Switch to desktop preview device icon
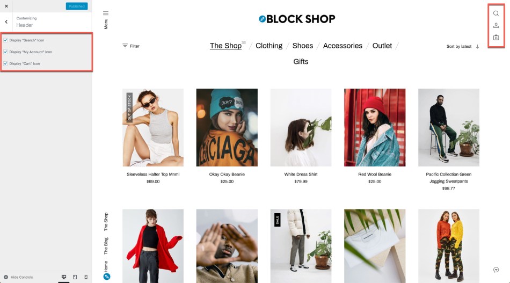Viewport: 510px width, 283px height. [64, 277]
